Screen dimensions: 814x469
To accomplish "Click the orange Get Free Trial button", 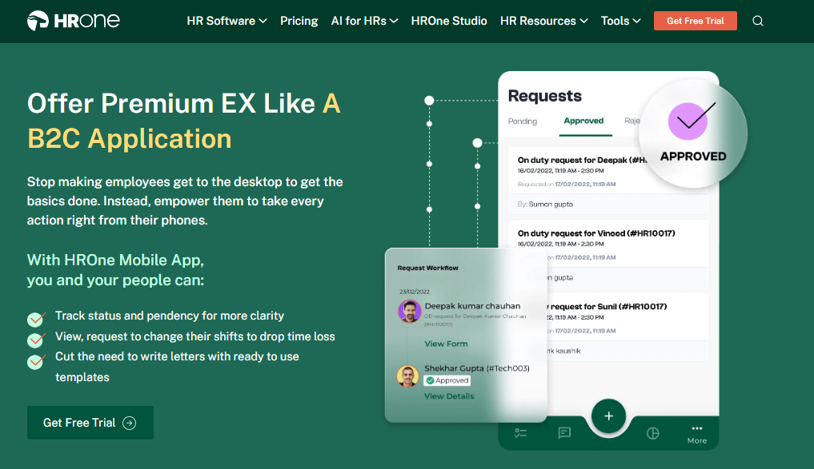I will (x=695, y=21).
